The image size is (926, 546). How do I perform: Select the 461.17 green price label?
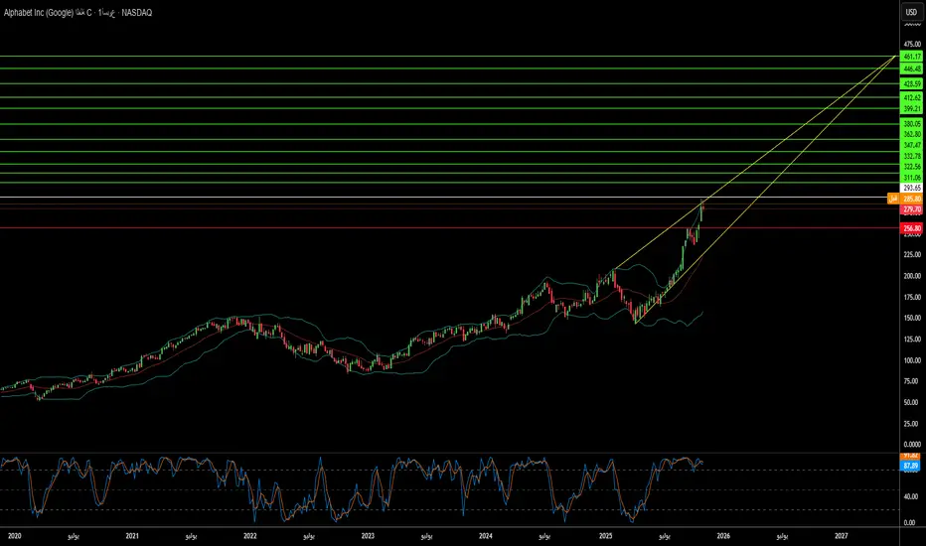(x=911, y=57)
